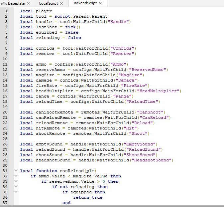Collapse the canReload function at line 31
This screenshot has width=224, height=207.
pyautogui.click(x=16, y=170)
